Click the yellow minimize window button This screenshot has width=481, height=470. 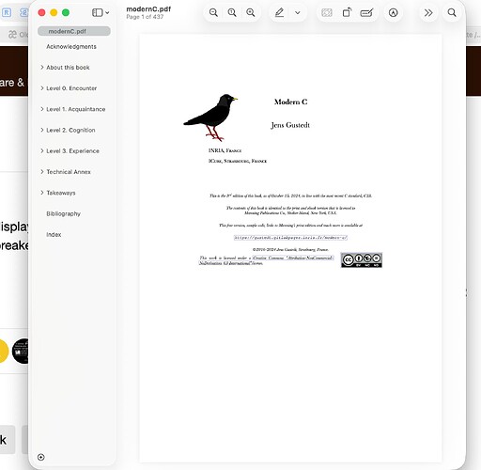coord(54,12)
